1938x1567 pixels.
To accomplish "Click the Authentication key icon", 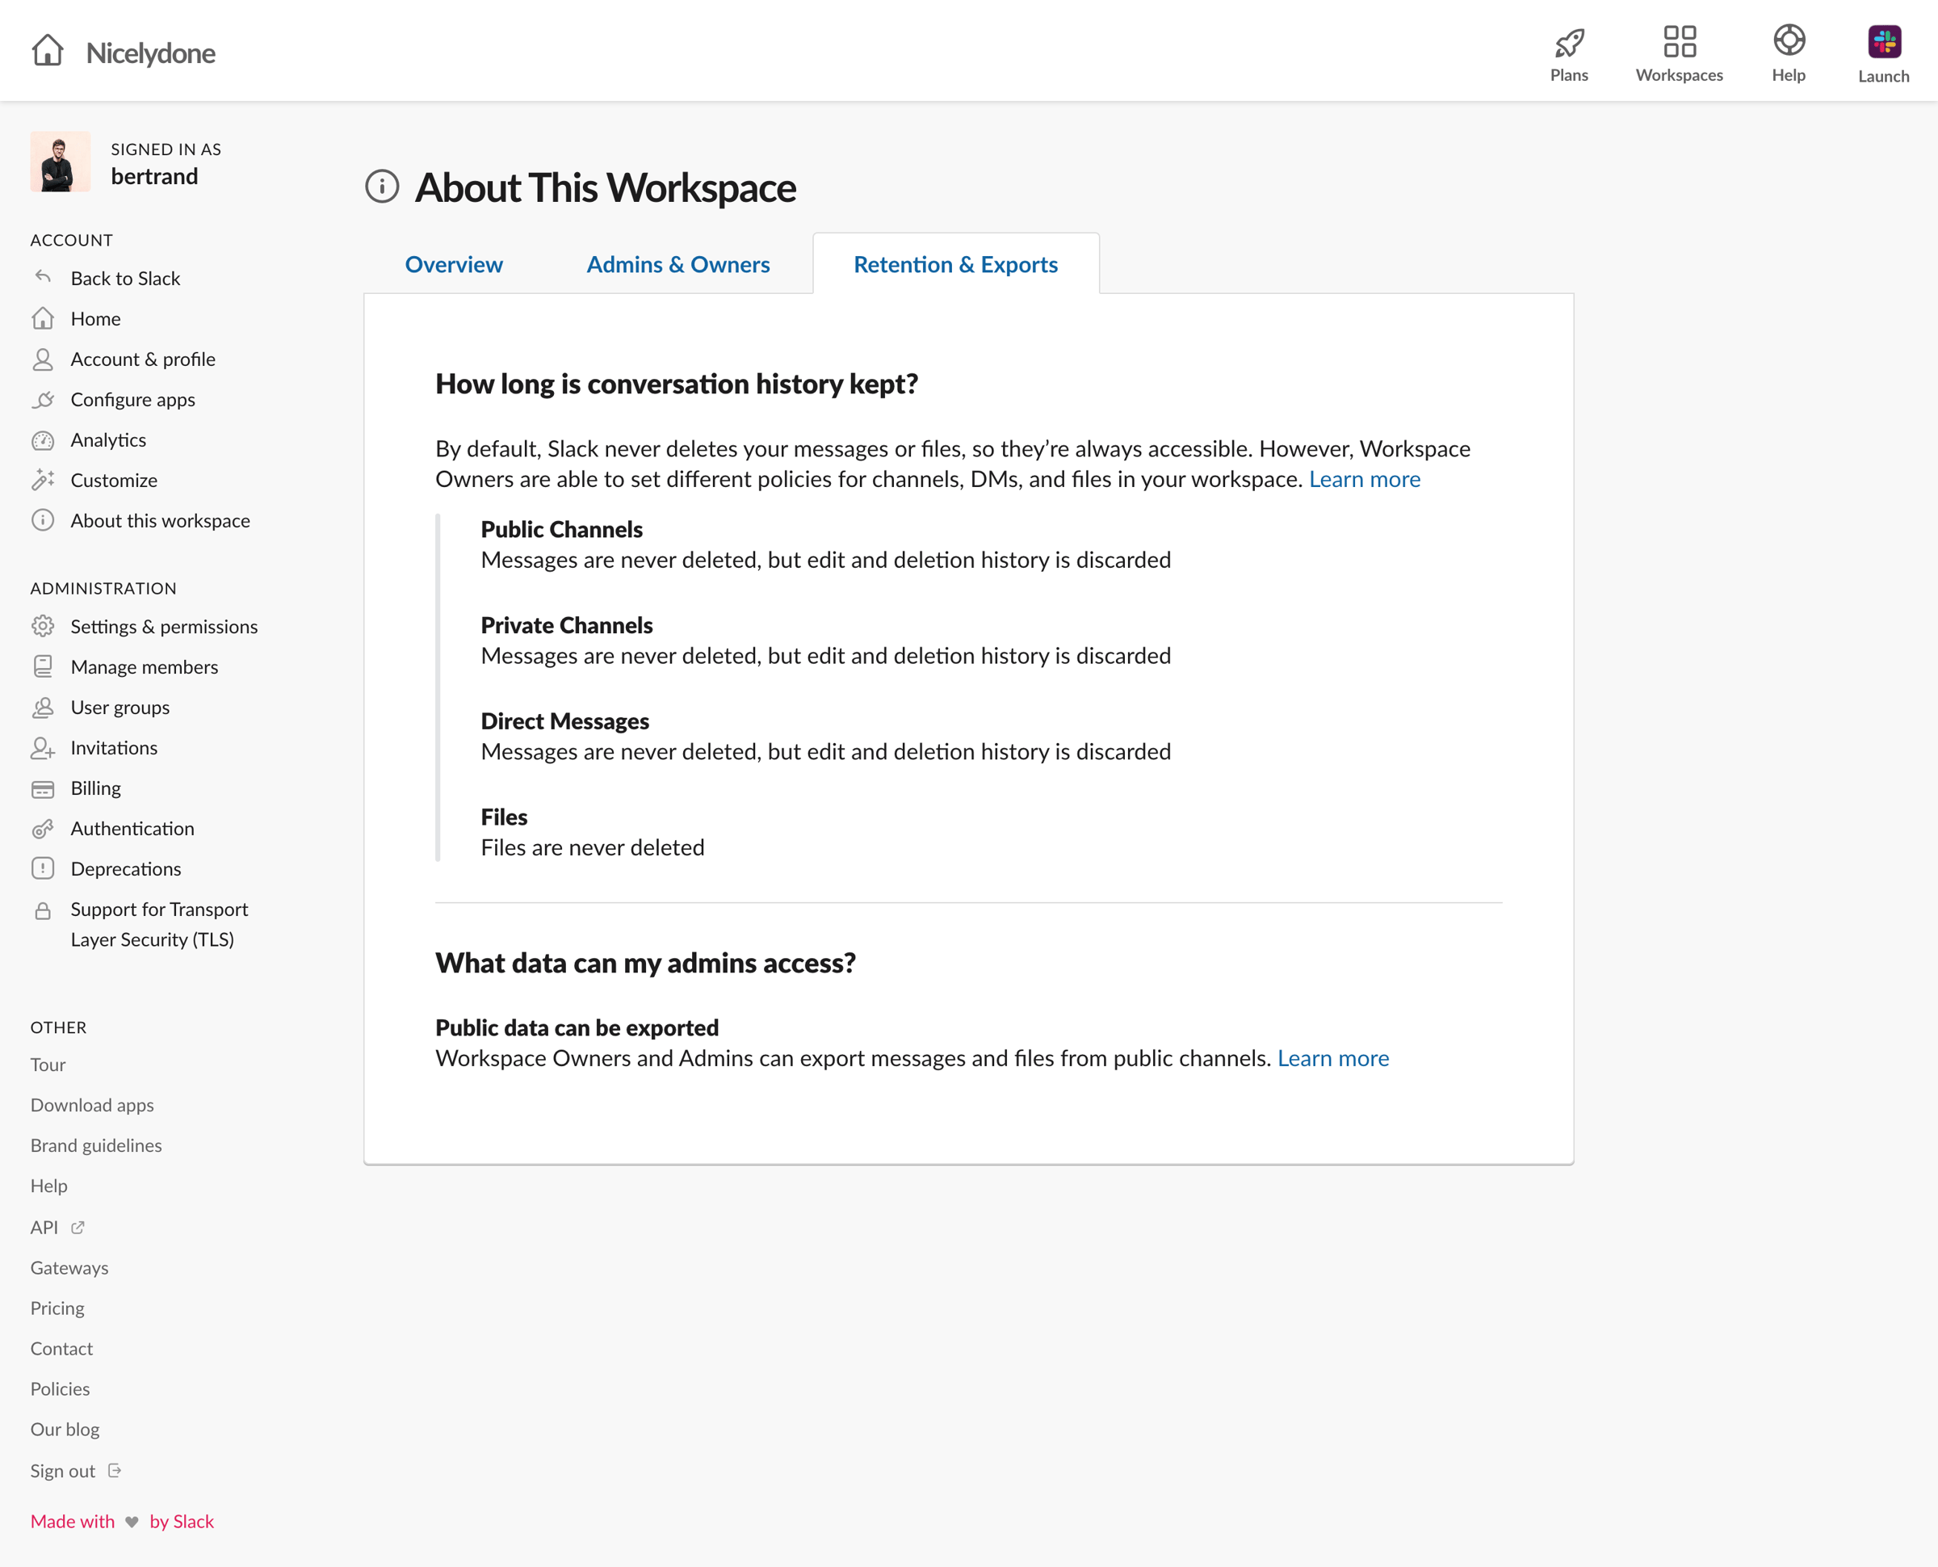I will [x=43, y=829].
